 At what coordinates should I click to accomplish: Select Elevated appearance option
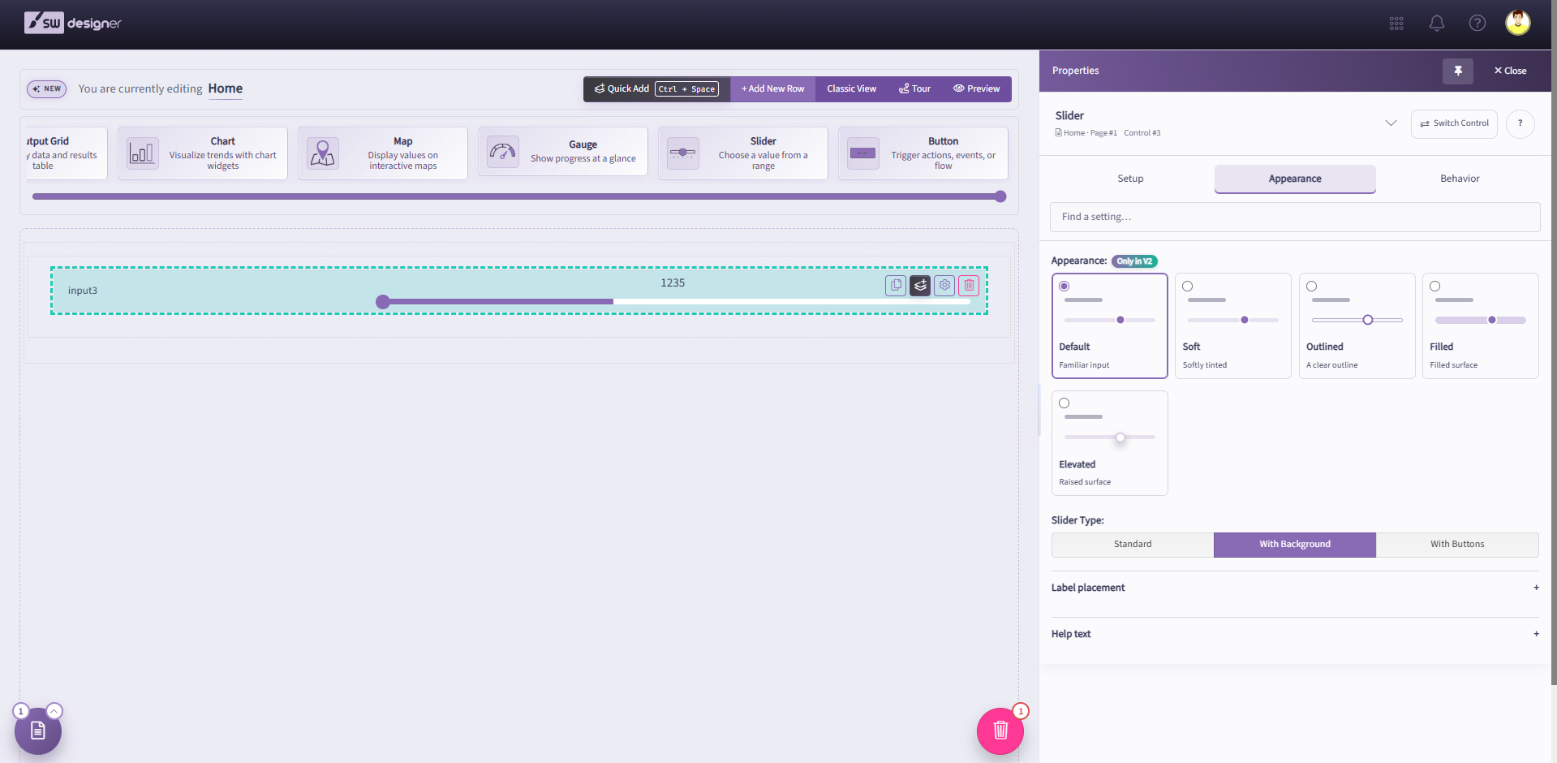point(1110,443)
